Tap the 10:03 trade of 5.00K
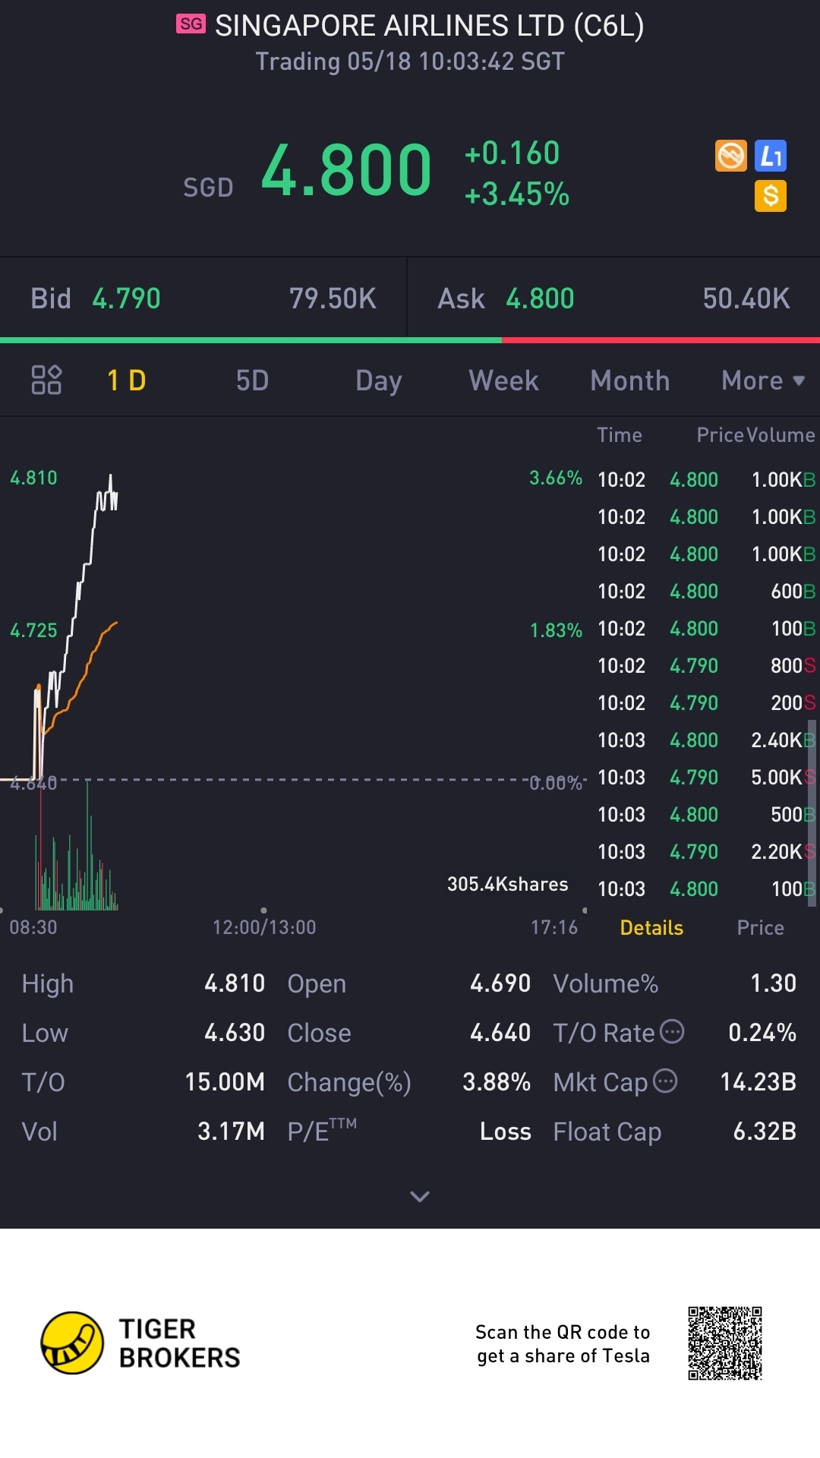 [706, 777]
